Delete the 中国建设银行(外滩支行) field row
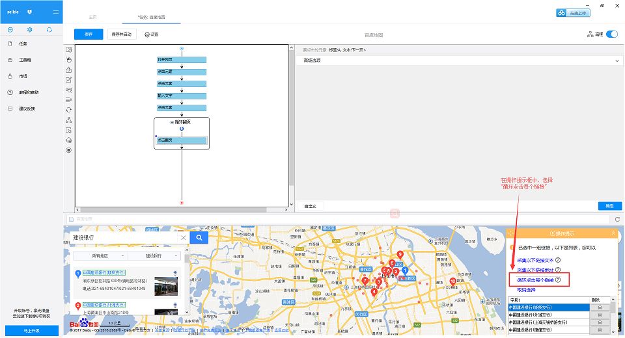This screenshot has width=625, height=338. pos(600,315)
